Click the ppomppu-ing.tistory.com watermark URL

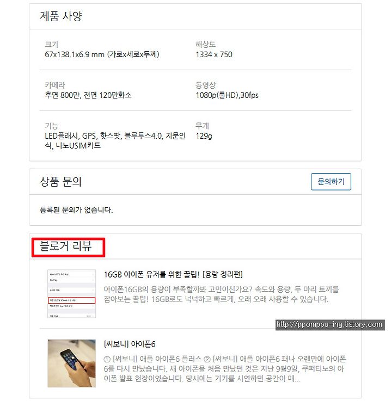pos(330,324)
